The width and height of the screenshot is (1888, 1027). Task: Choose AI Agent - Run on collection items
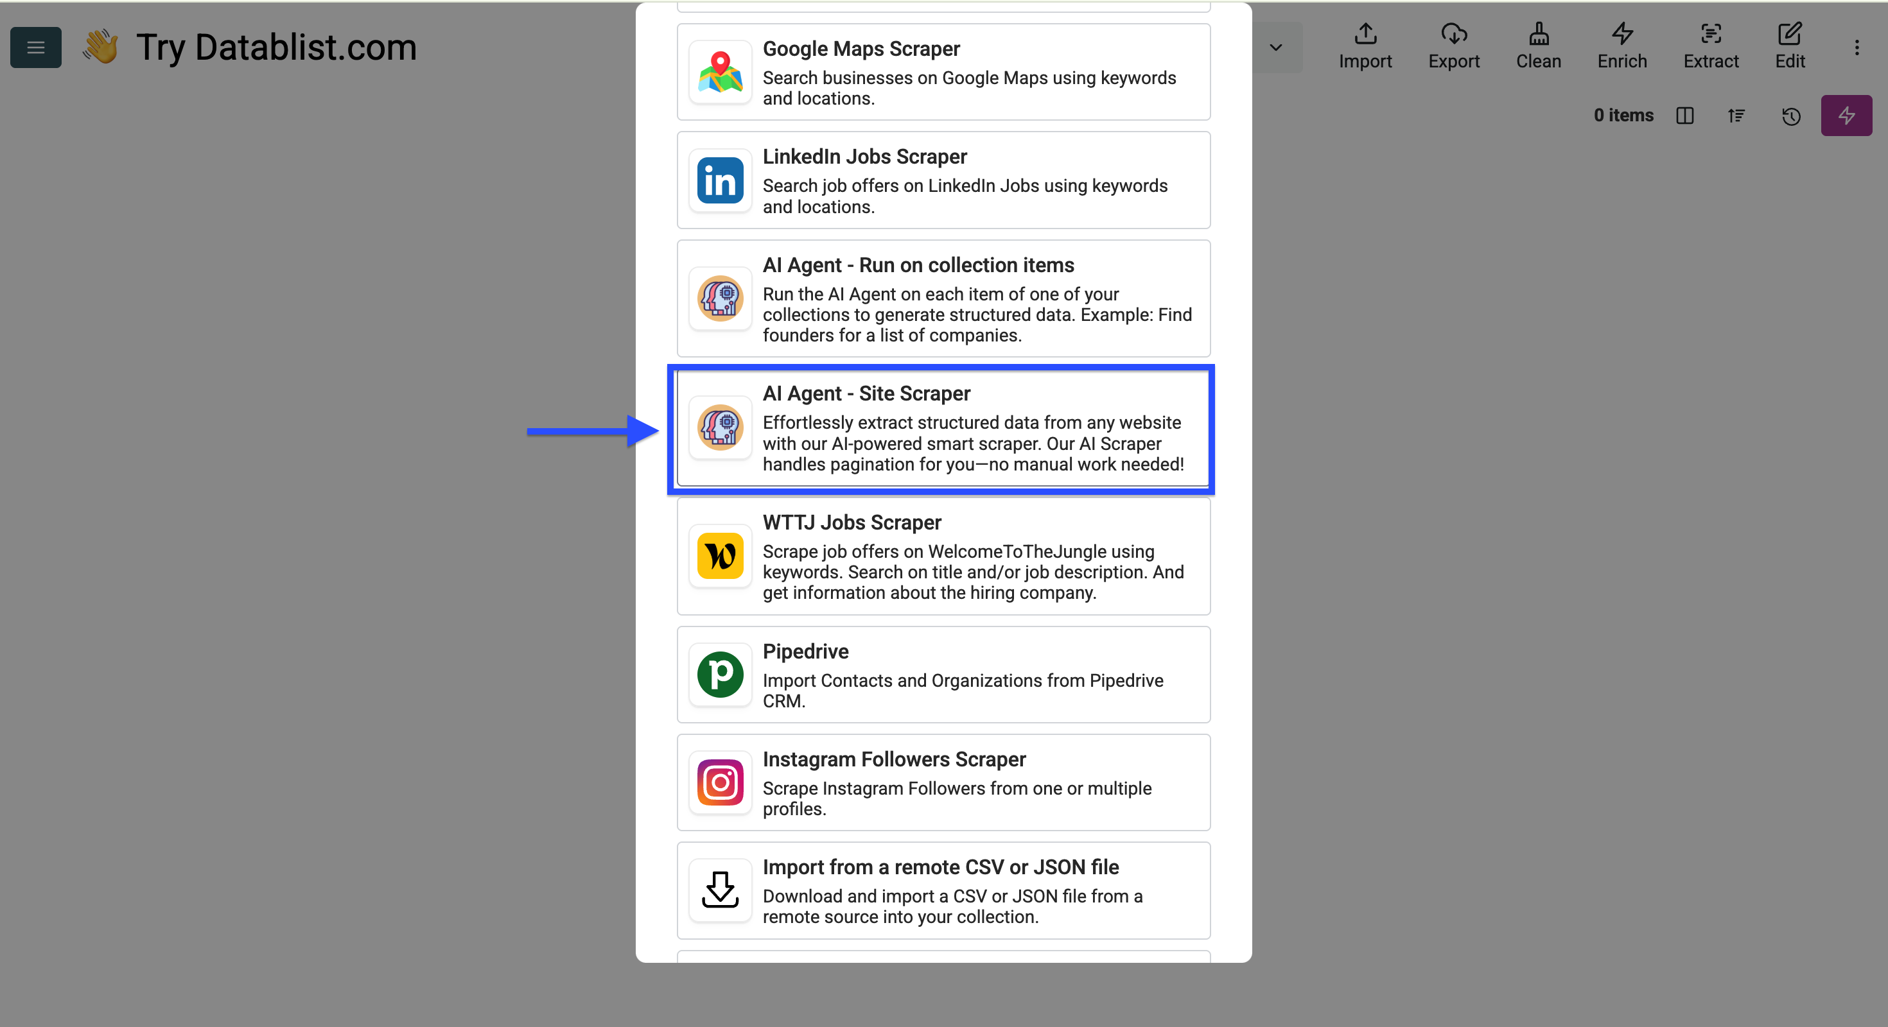pyautogui.click(x=943, y=298)
